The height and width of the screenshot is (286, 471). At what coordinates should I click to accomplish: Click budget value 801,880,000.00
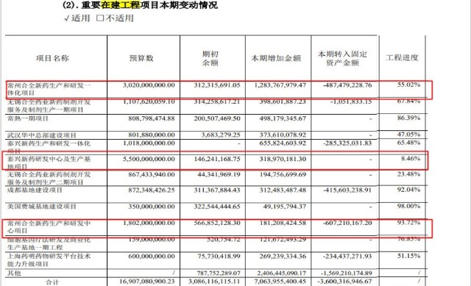pos(152,135)
